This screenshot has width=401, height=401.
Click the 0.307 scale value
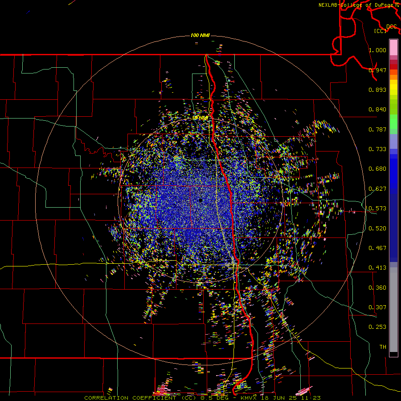(377, 307)
